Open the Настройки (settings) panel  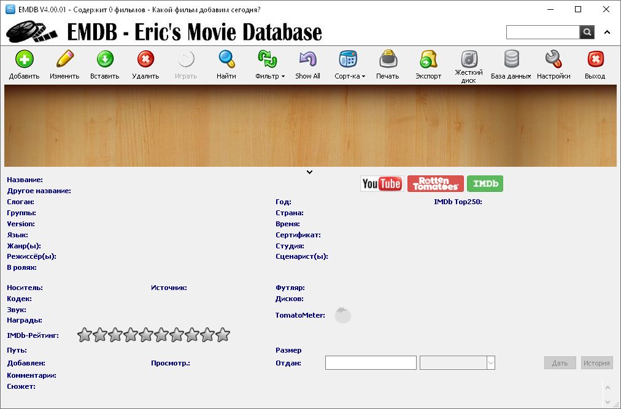point(553,64)
